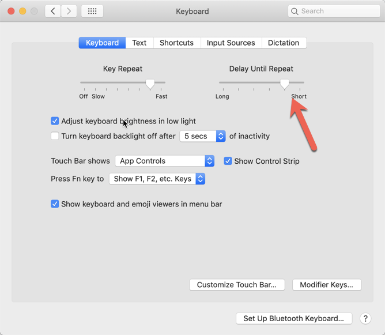This screenshot has height=335, width=385.
Task: Enable Turn keyboard backlight off checkbox
Action: pyautogui.click(x=55, y=136)
